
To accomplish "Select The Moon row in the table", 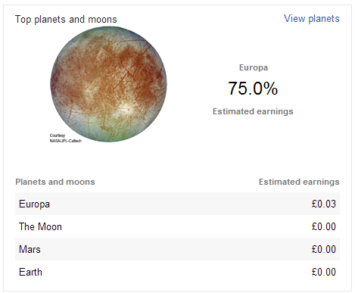I will 177,226.
